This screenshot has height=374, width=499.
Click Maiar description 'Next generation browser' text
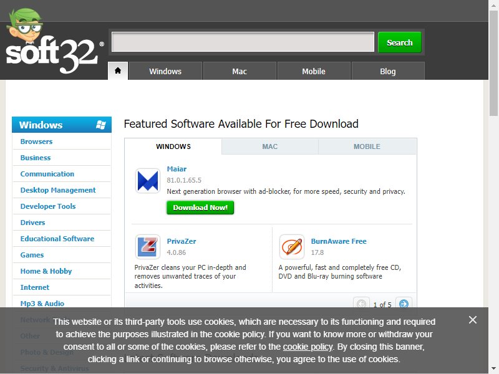pos(286,191)
